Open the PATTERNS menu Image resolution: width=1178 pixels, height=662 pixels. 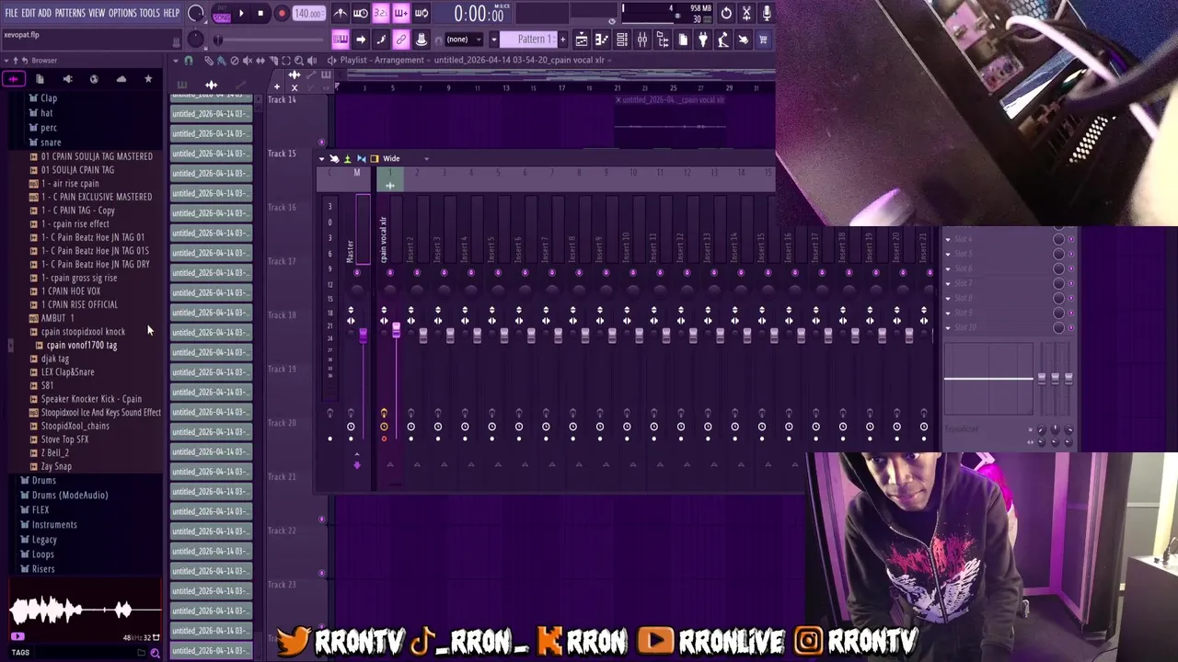(70, 13)
